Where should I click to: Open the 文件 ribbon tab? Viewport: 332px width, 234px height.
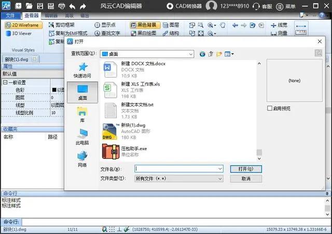coord(10,16)
